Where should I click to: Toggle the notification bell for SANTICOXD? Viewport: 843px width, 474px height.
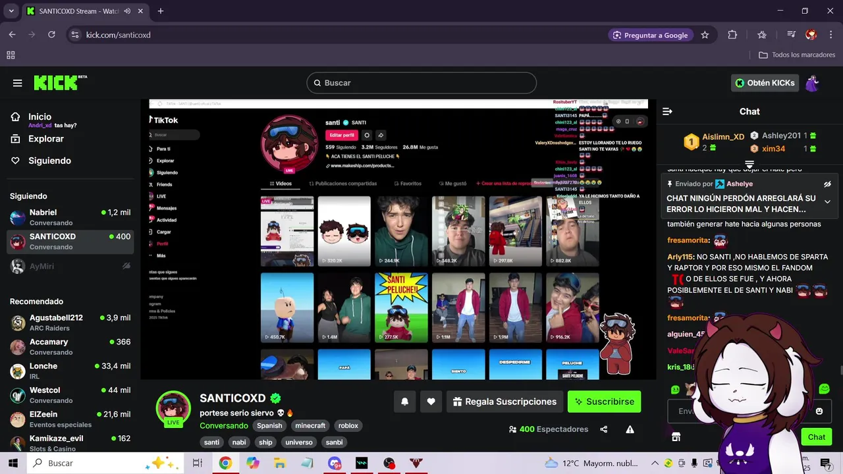(x=405, y=402)
